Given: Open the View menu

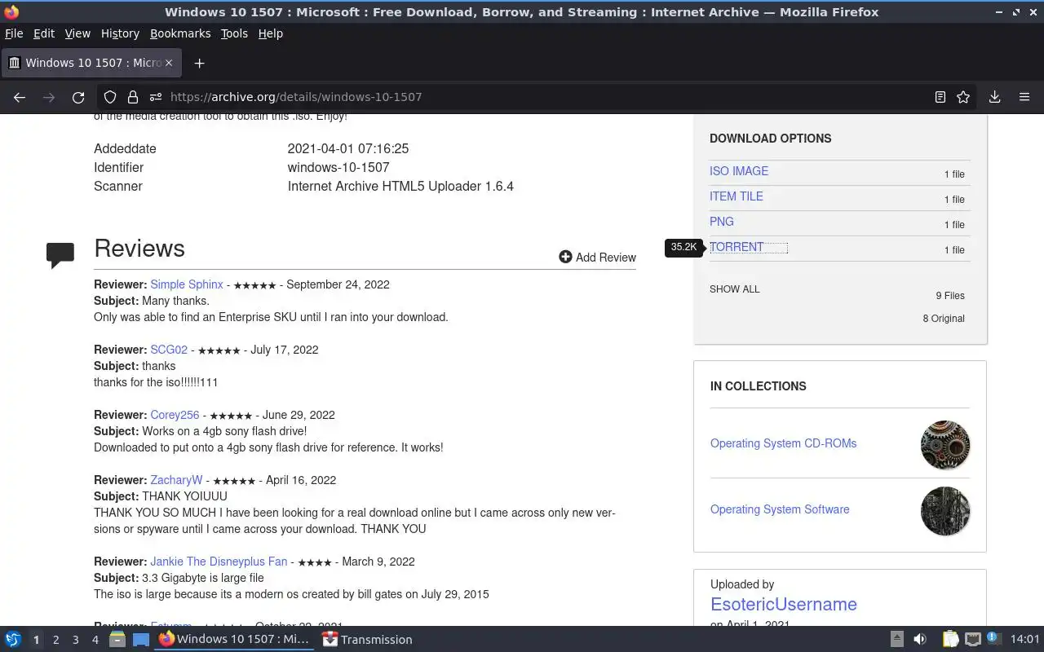Looking at the screenshot, I should [77, 33].
